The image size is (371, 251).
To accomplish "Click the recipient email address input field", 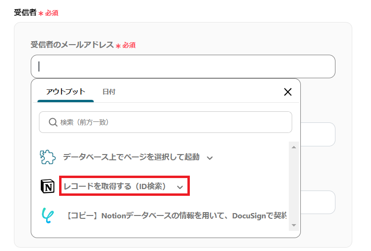I will coord(183,66).
